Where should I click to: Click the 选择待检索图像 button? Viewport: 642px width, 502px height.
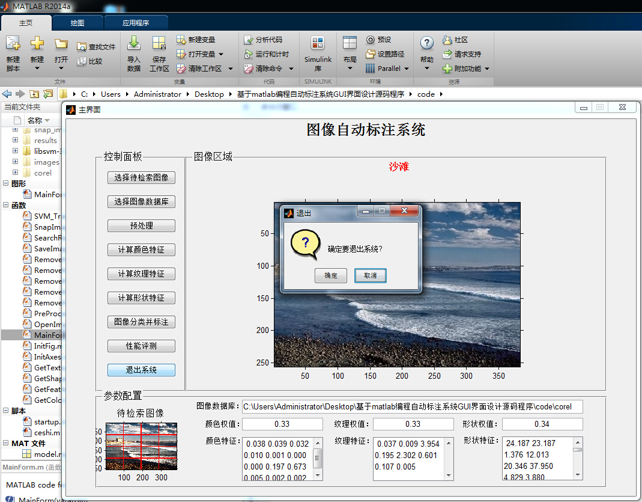tap(141, 177)
